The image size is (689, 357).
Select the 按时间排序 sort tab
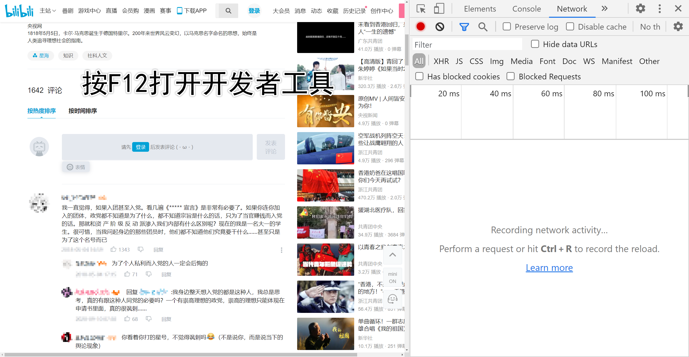click(x=83, y=111)
